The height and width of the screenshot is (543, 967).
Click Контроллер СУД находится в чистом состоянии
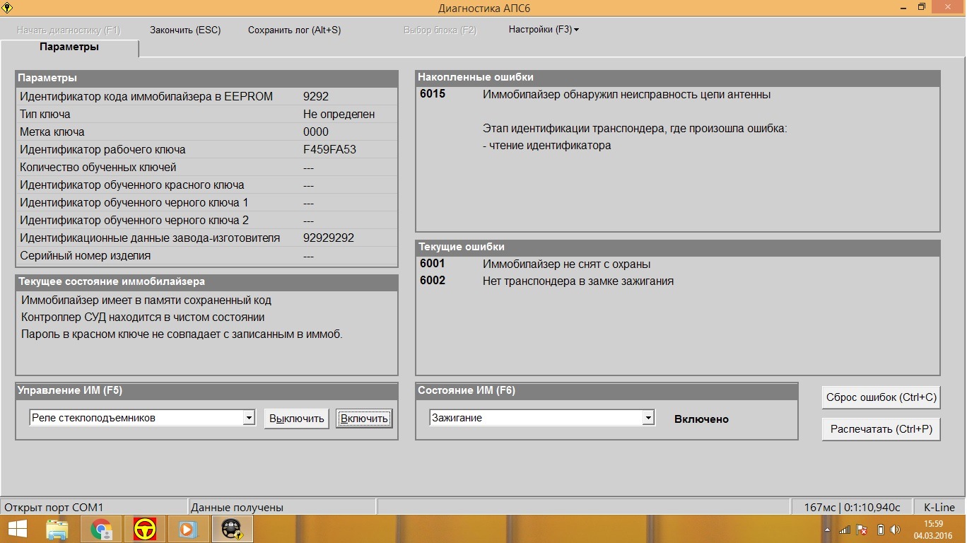[x=143, y=317]
